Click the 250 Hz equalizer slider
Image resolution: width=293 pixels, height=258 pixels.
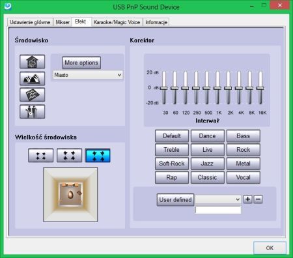point(196,88)
